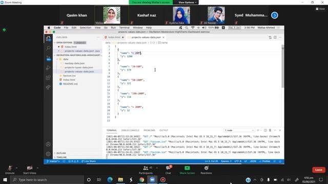328x184 pixels.
Task: Click the master branch status bar item
Action: [53, 162]
